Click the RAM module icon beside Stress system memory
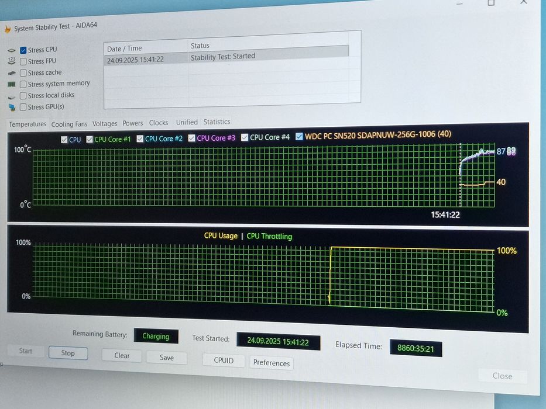 pos(12,85)
